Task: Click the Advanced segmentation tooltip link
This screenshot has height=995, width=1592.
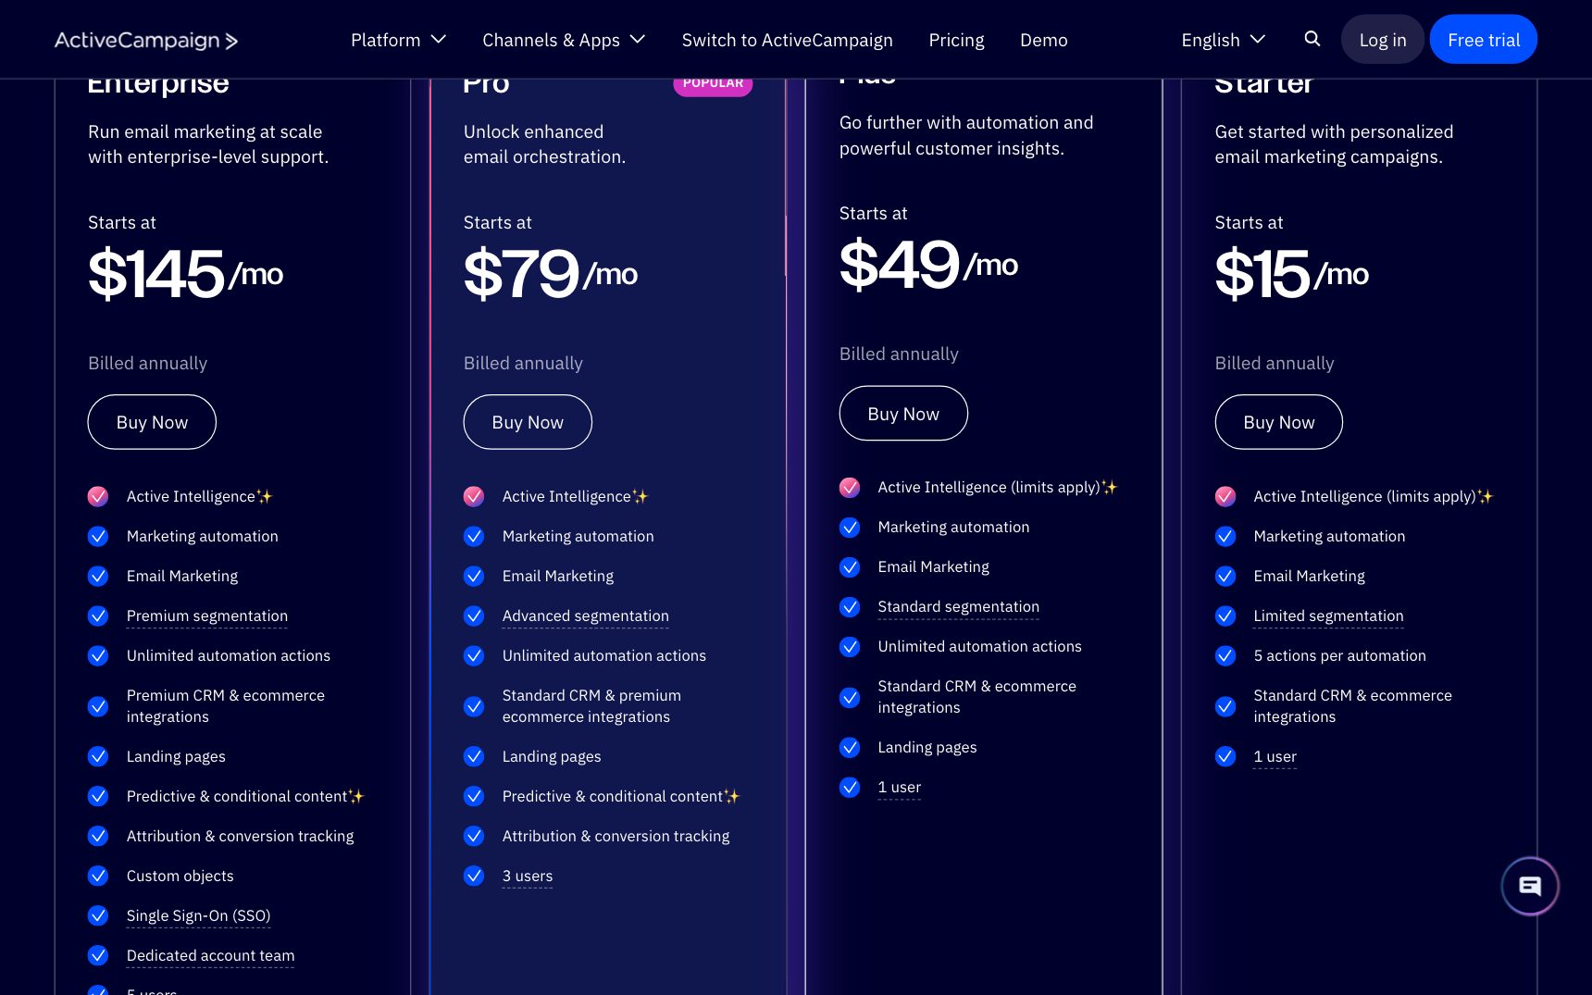Action: click(585, 616)
